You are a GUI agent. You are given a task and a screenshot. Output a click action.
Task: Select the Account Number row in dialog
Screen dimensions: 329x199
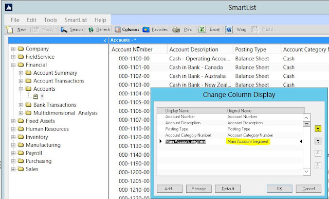230,117
